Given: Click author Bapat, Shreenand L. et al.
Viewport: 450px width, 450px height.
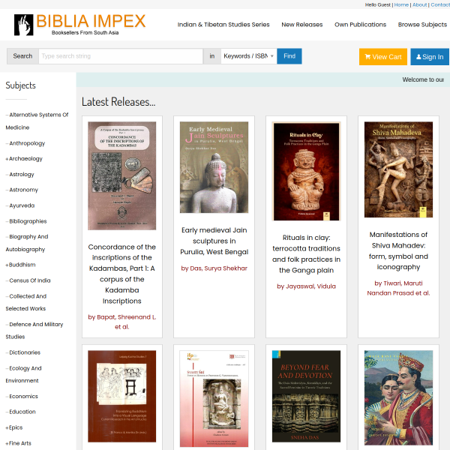Looking at the screenshot, I should coord(122,322).
